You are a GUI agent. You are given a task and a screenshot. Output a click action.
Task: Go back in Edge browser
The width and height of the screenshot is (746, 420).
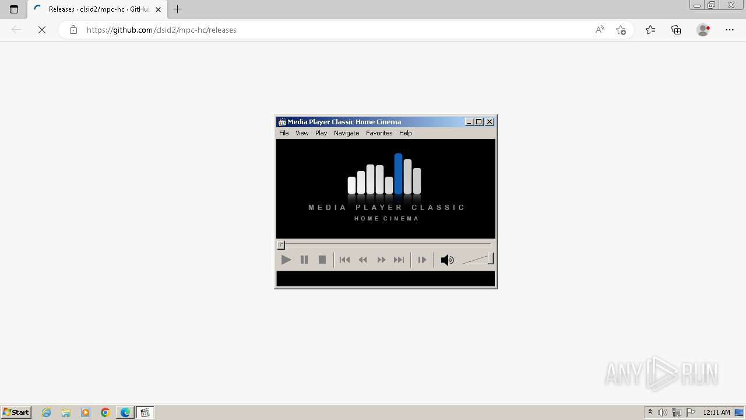[16, 30]
